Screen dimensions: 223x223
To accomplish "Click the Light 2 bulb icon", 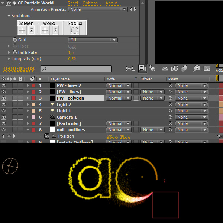I will click(x=52, y=104).
